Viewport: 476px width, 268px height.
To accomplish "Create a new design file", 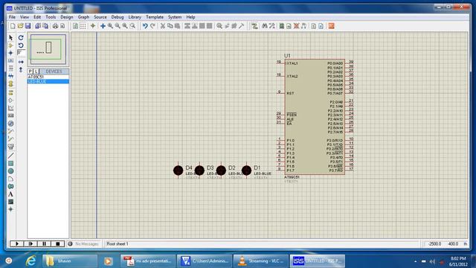I will tap(13, 26).
